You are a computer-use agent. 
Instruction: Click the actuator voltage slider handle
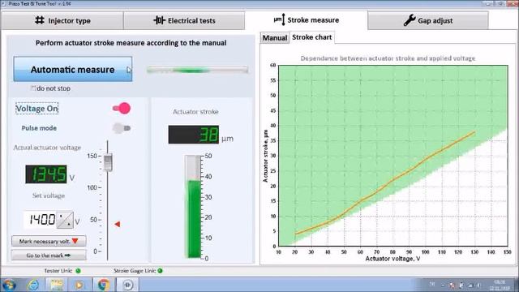pyautogui.click(x=108, y=162)
